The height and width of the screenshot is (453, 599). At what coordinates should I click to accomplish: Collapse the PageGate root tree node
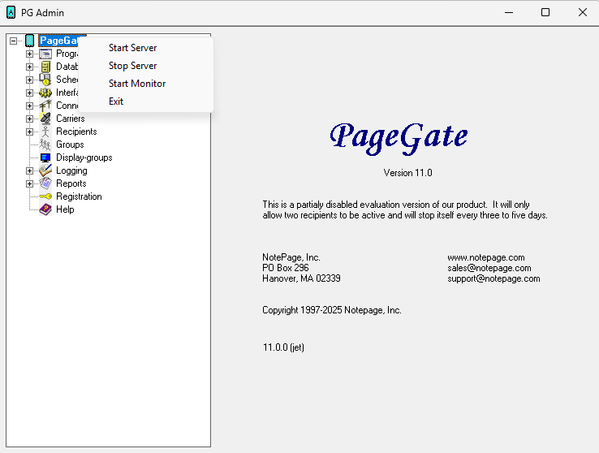point(14,41)
